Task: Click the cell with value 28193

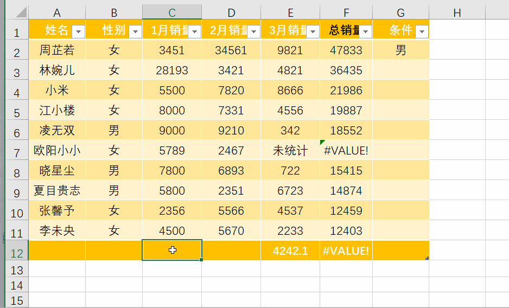Action: [172, 70]
